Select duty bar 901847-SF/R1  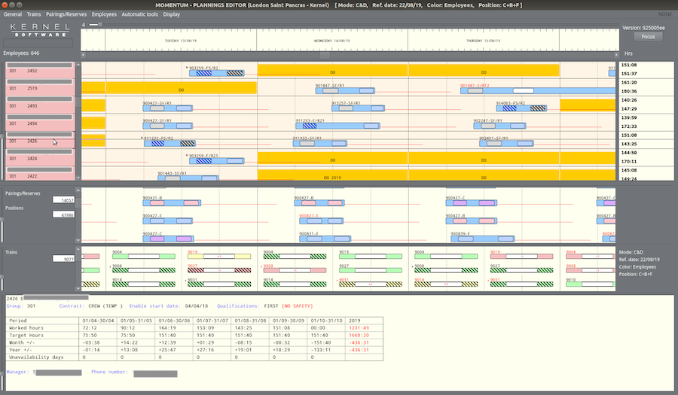[x=345, y=90]
